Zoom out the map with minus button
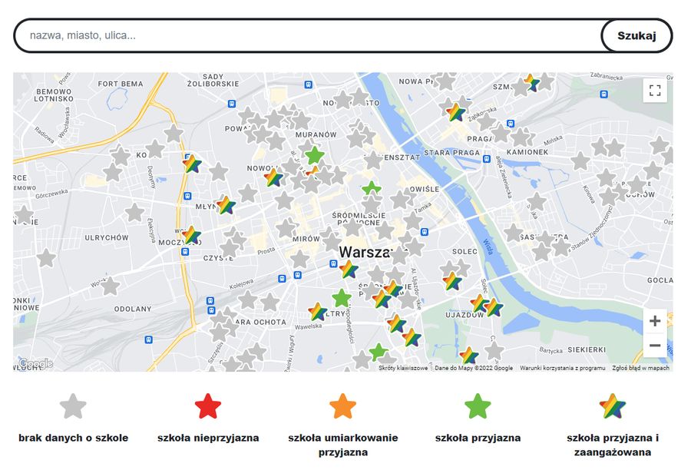Viewport: 691px width, 470px height. point(655,346)
